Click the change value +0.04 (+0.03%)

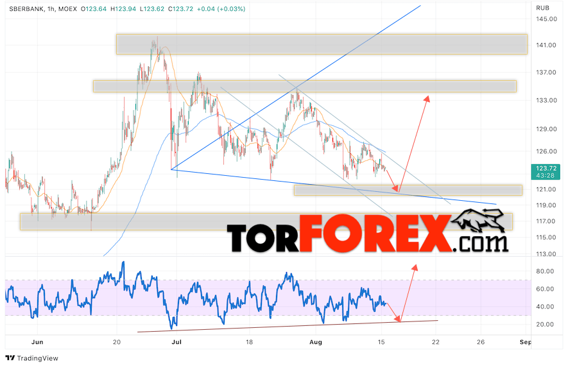(x=221, y=9)
